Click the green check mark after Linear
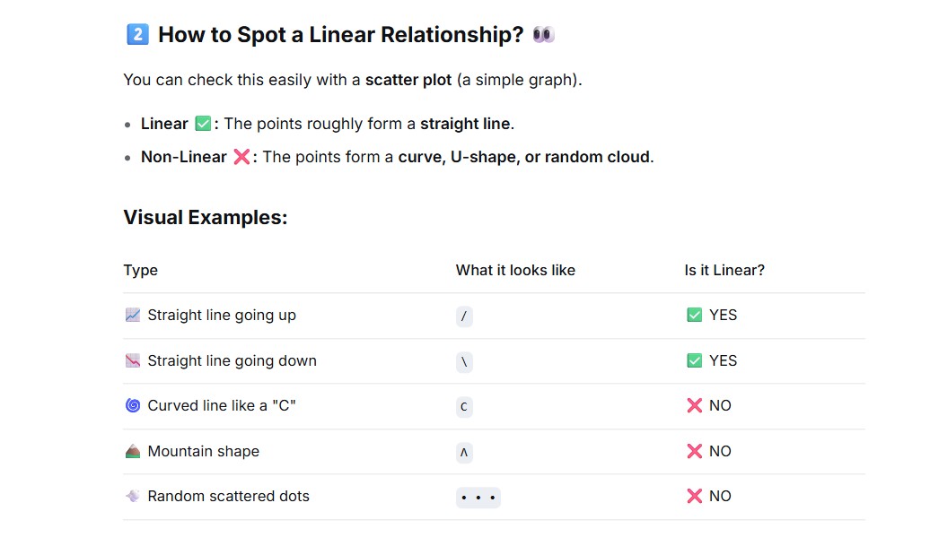This screenshot has height=546, width=930. (203, 124)
